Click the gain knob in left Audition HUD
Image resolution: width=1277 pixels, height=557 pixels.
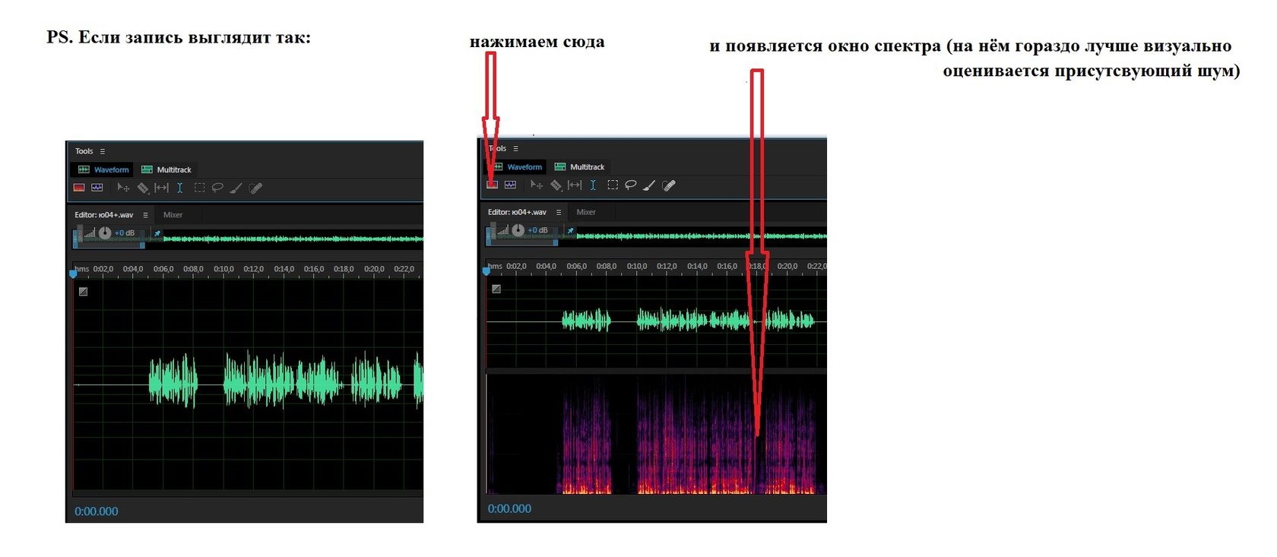[105, 233]
